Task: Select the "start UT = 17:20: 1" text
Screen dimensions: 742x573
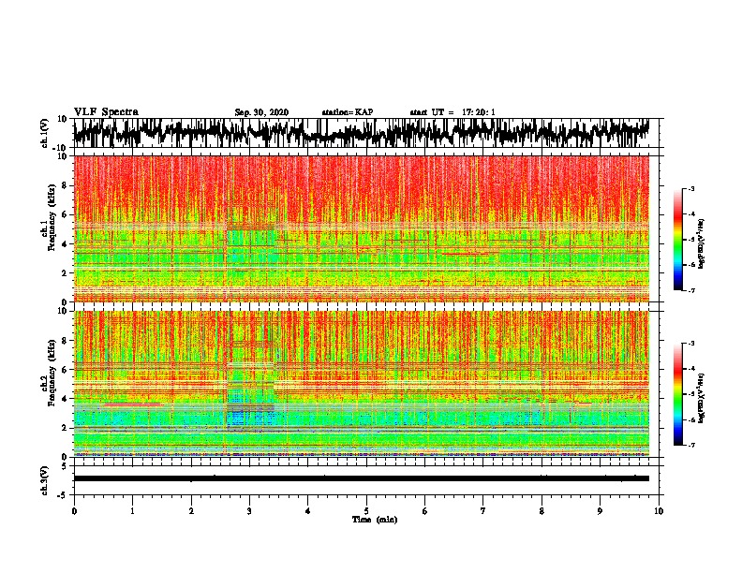Action: click(453, 112)
